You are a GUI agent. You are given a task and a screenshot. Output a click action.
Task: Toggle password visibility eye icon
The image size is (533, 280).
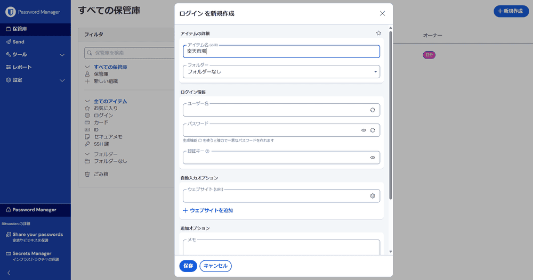(x=364, y=130)
